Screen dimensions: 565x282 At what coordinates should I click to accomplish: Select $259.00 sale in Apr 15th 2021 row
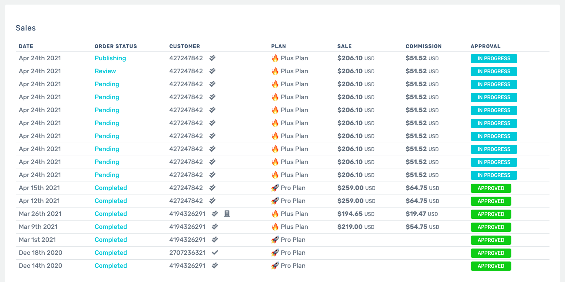356,188
